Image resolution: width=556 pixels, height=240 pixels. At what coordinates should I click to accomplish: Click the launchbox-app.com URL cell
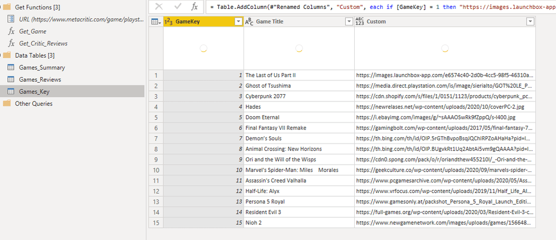[445, 75]
